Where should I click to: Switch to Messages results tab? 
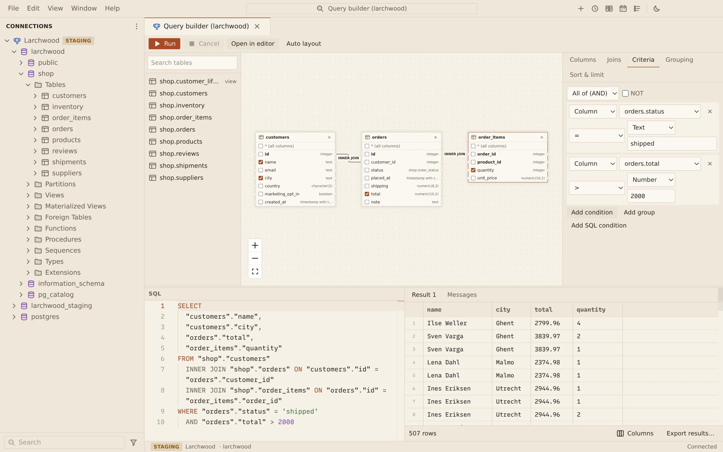[462, 295]
